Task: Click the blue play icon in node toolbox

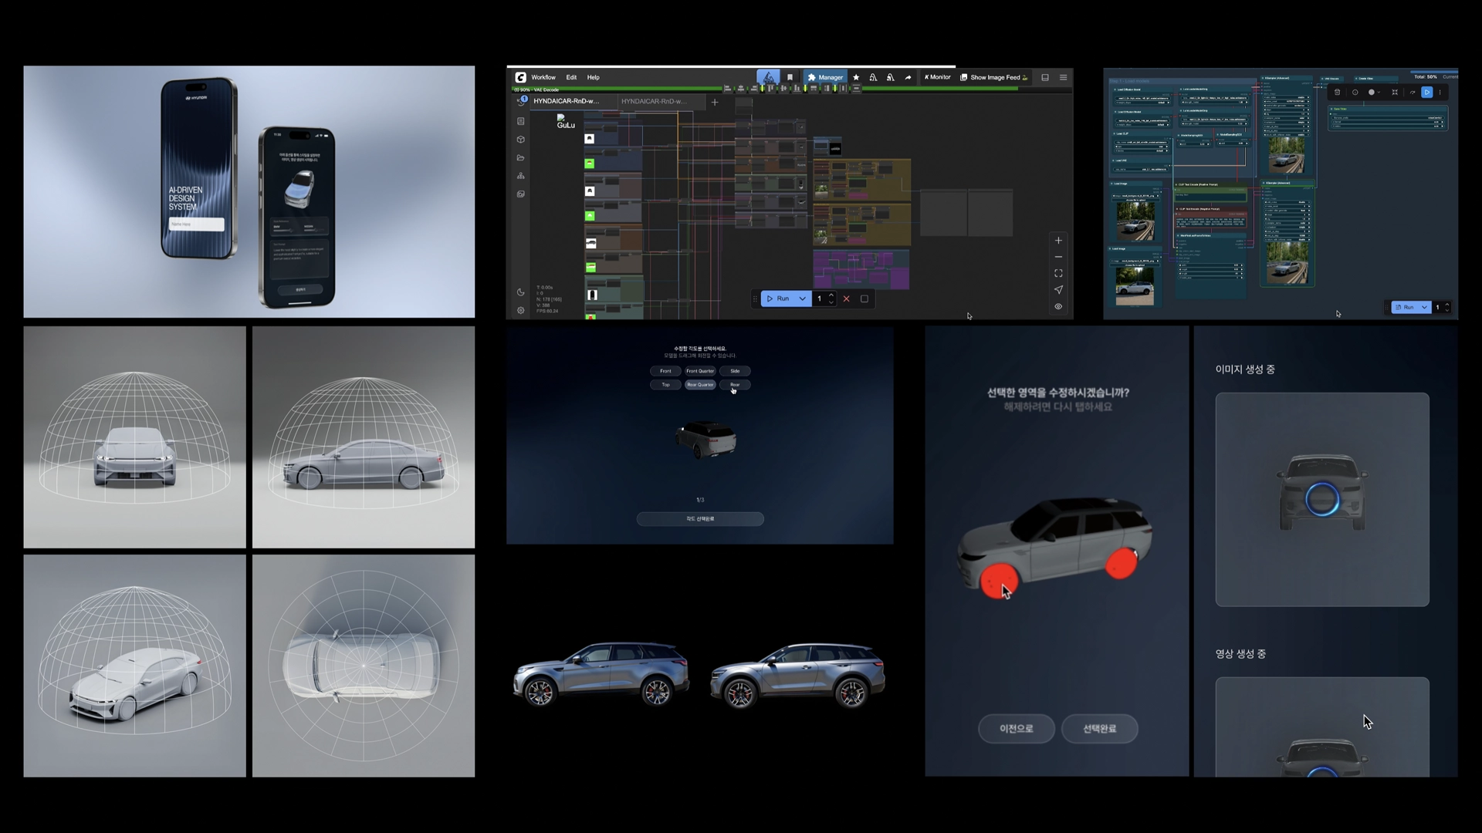Action: (x=1427, y=92)
